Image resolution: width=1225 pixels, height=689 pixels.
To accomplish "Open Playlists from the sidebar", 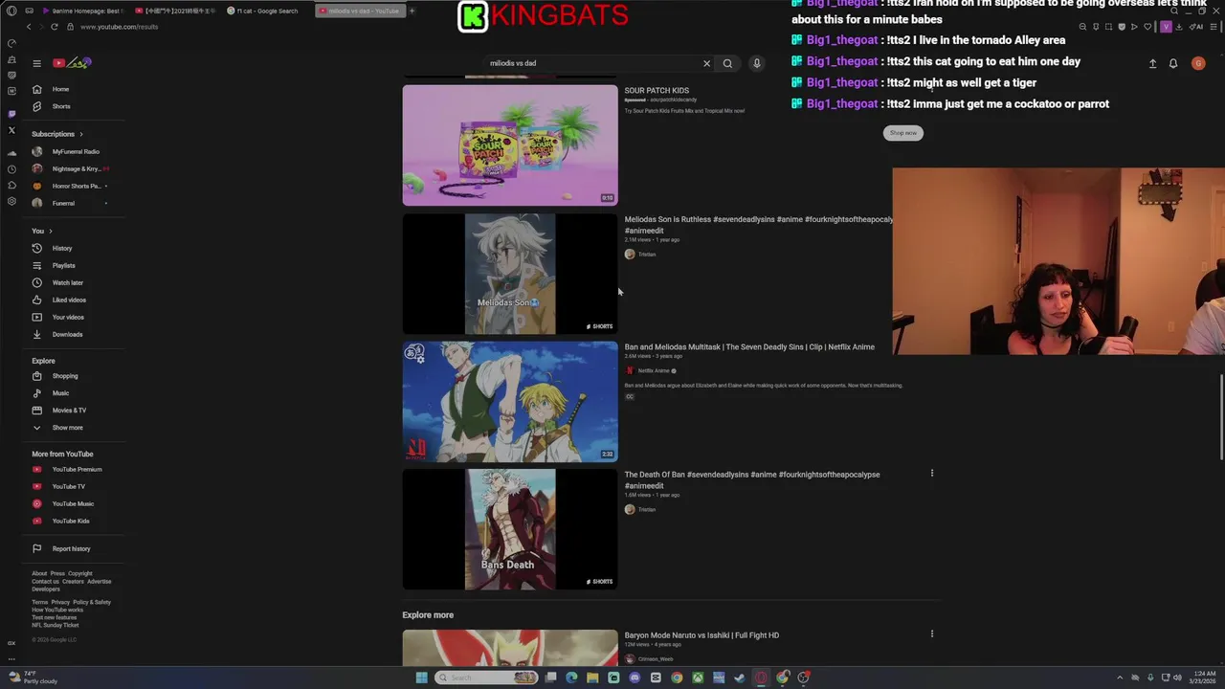I will (x=64, y=265).
